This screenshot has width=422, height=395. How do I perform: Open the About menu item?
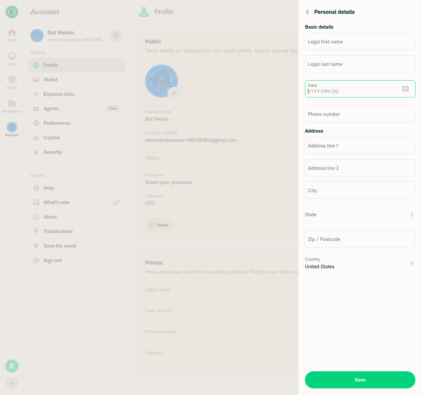76,217
